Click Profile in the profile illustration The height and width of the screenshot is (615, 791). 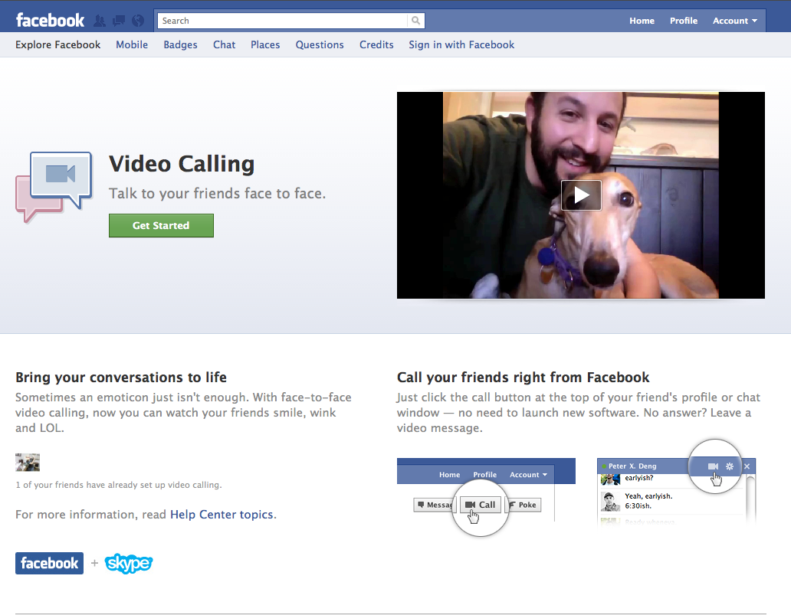(484, 475)
